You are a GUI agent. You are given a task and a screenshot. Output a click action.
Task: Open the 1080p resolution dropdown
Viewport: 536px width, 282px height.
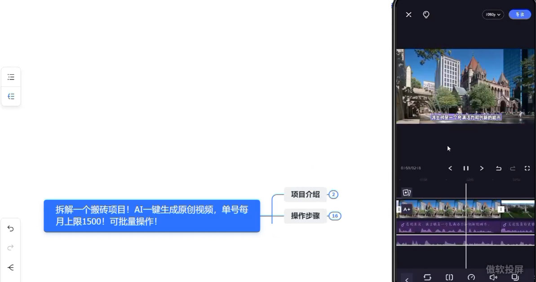point(492,14)
